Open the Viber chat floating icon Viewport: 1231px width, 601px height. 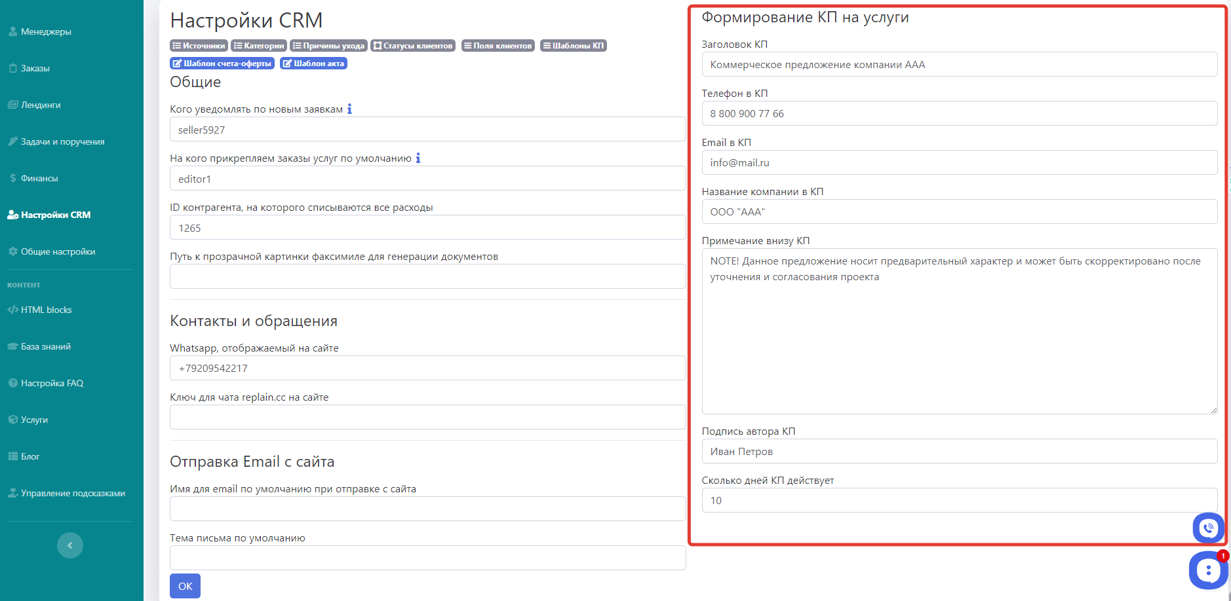1208,528
